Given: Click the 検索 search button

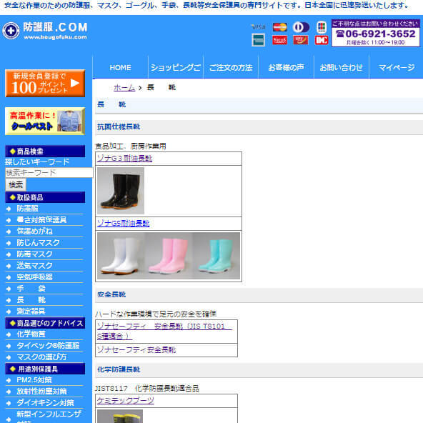Looking at the screenshot, I should pyautogui.click(x=16, y=185).
